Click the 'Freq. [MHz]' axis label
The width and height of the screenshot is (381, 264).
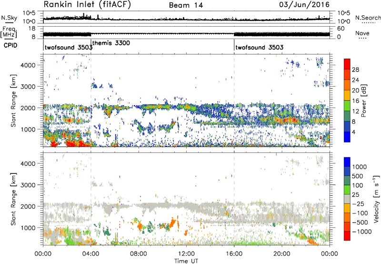pos(9,32)
